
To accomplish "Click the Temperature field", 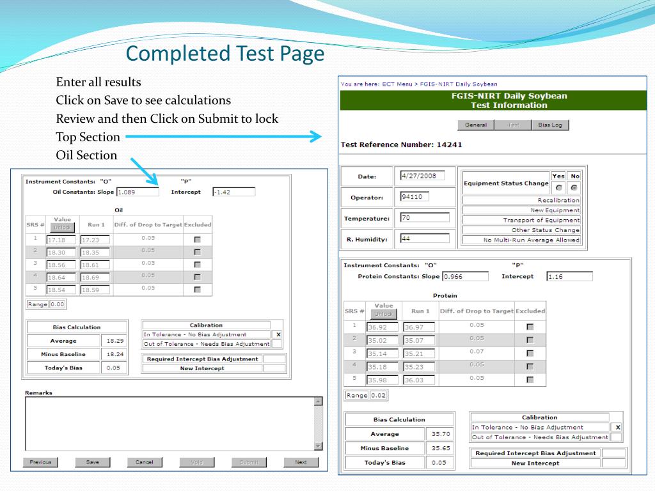I will (425, 217).
